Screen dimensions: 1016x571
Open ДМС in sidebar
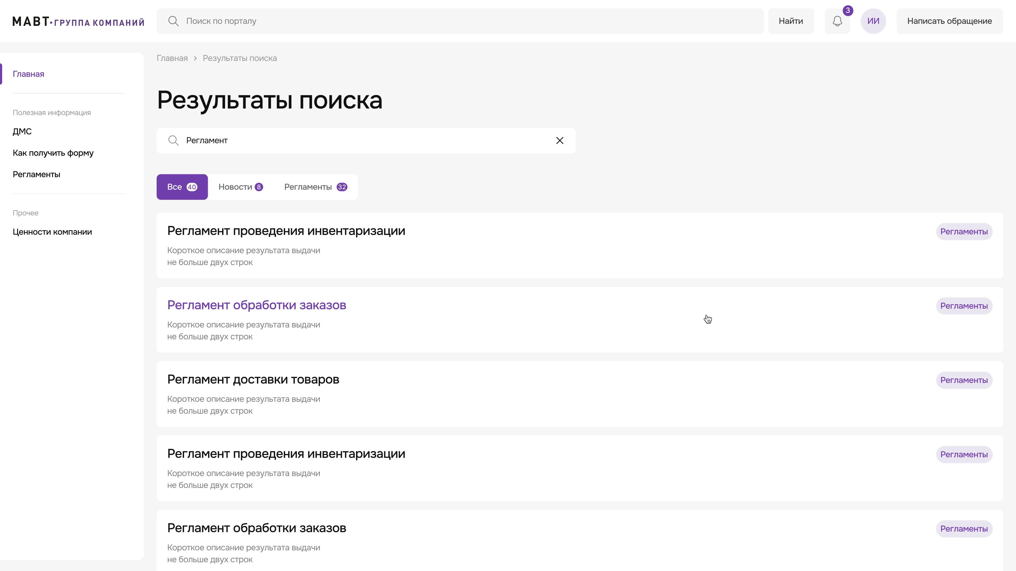pos(22,131)
